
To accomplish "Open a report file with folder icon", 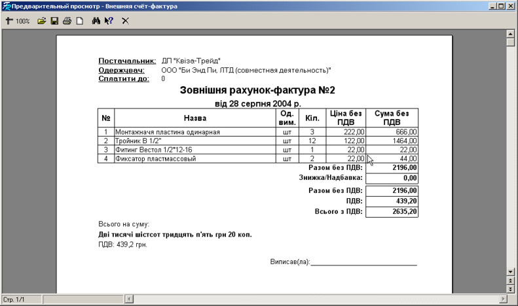I will tap(41, 21).
